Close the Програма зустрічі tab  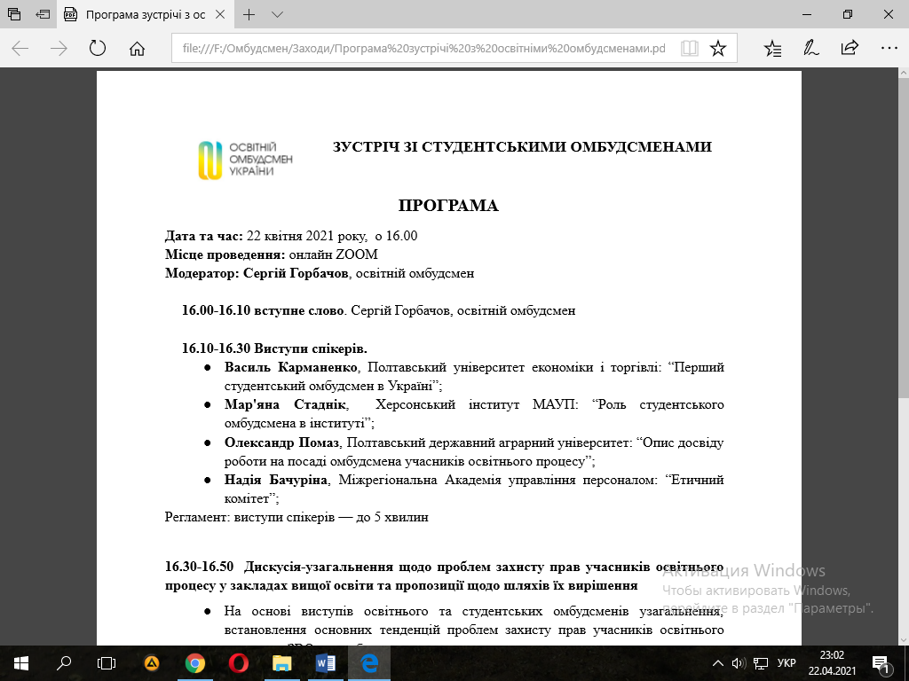220,14
